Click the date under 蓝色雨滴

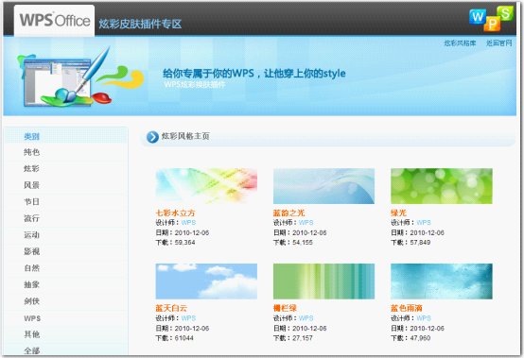click(428, 329)
